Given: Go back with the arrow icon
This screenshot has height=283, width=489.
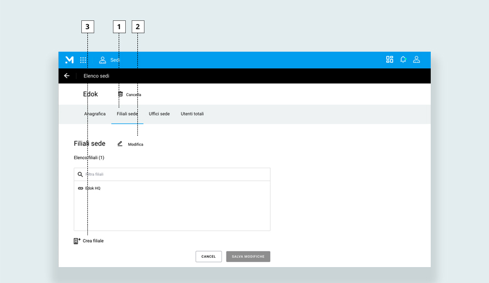Looking at the screenshot, I should (x=66, y=76).
